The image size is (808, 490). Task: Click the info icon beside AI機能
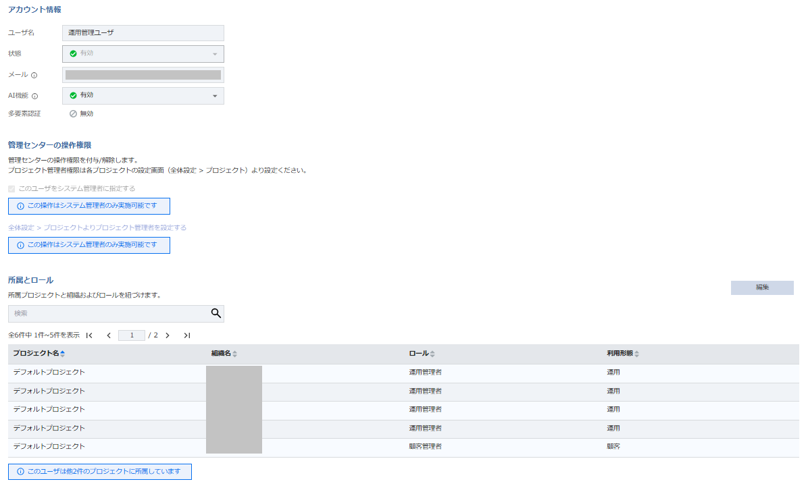point(34,96)
